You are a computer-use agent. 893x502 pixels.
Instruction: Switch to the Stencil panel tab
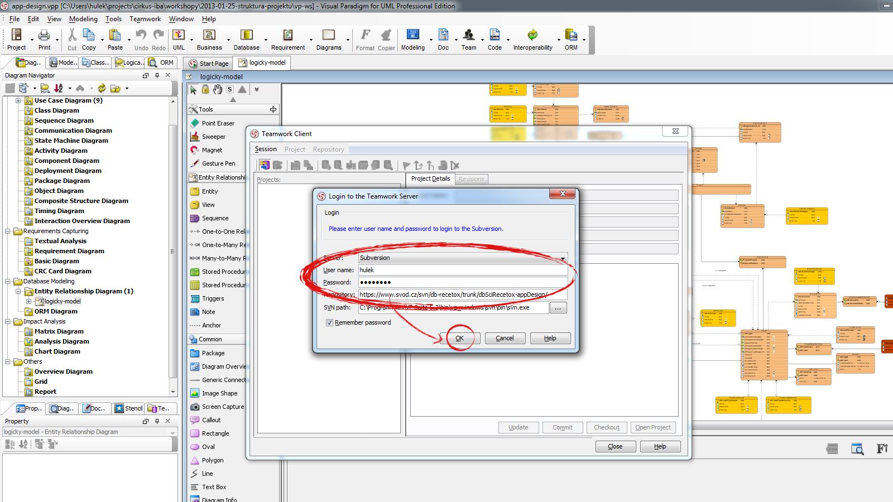(129, 408)
